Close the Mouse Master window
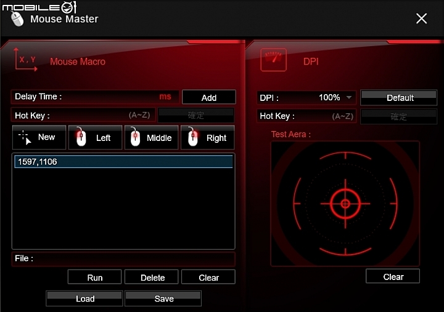 421,18
